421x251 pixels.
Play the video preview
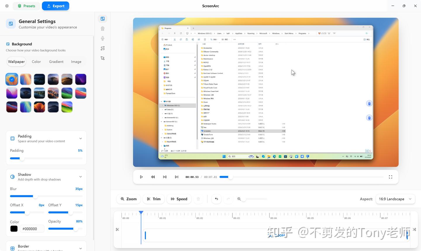coord(141,177)
